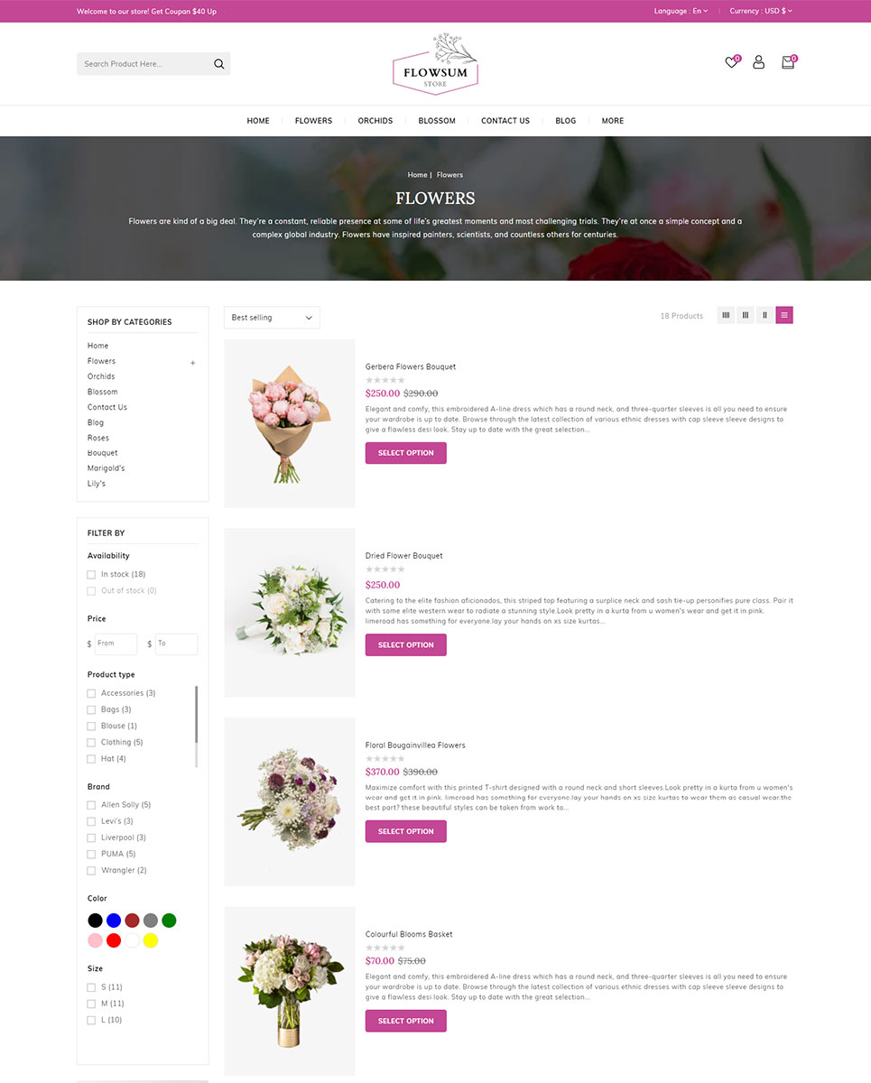Open the shopping cart icon

pyautogui.click(x=788, y=62)
